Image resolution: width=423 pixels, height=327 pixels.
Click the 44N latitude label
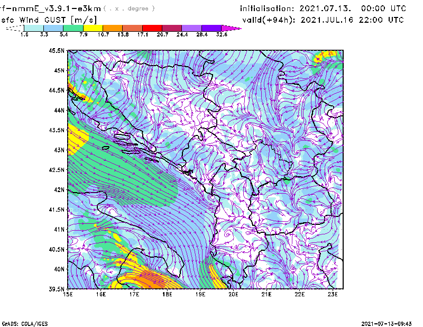pyautogui.click(x=59, y=110)
